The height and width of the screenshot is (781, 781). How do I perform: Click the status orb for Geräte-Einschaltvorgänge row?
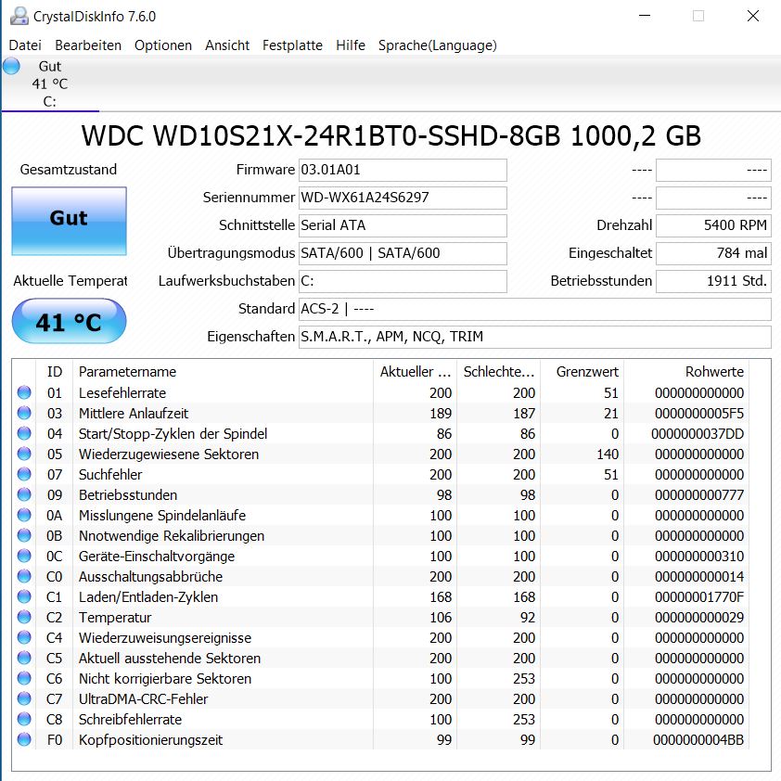24,556
